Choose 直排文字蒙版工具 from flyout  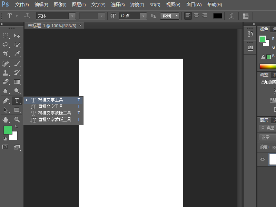pyautogui.click(x=53, y=120)
